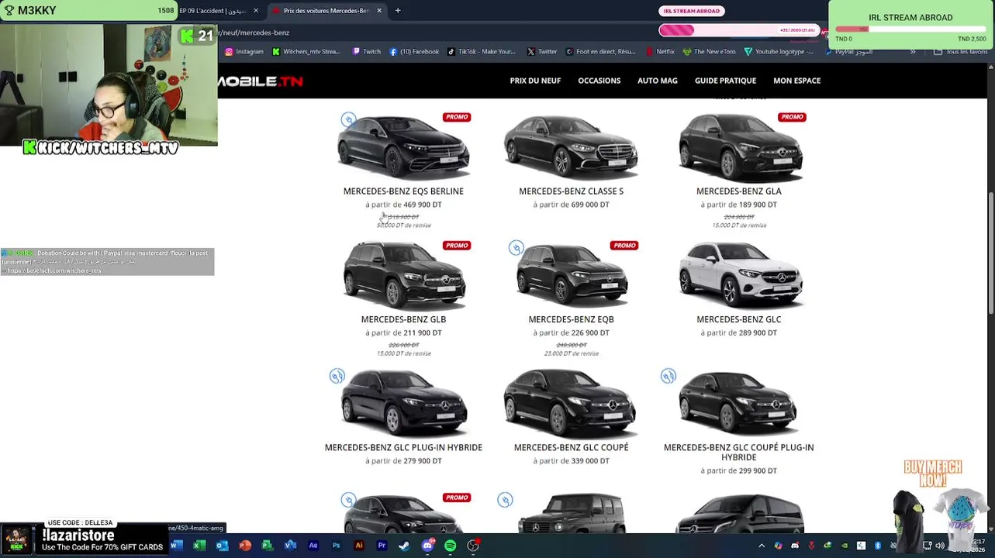Open the Instagram bookmark
The width and height of the screenshot is (995, 558).
(x=244, y=52)
